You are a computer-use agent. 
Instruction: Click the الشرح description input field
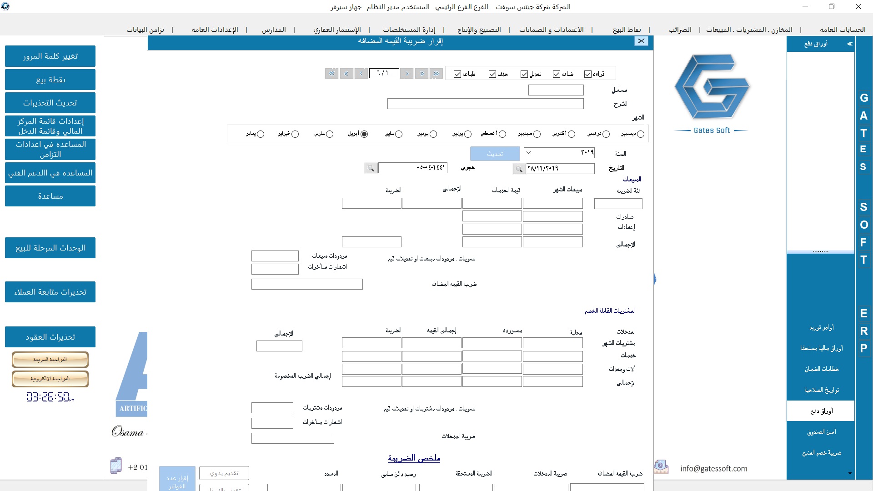click(x=485, y=104)
